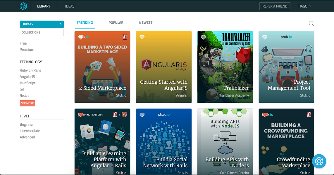Image resolution: width=334 pixels, height=175 pixels.
Task: Open Build an eLearning Platform card
Action: [x=102, y=142]
